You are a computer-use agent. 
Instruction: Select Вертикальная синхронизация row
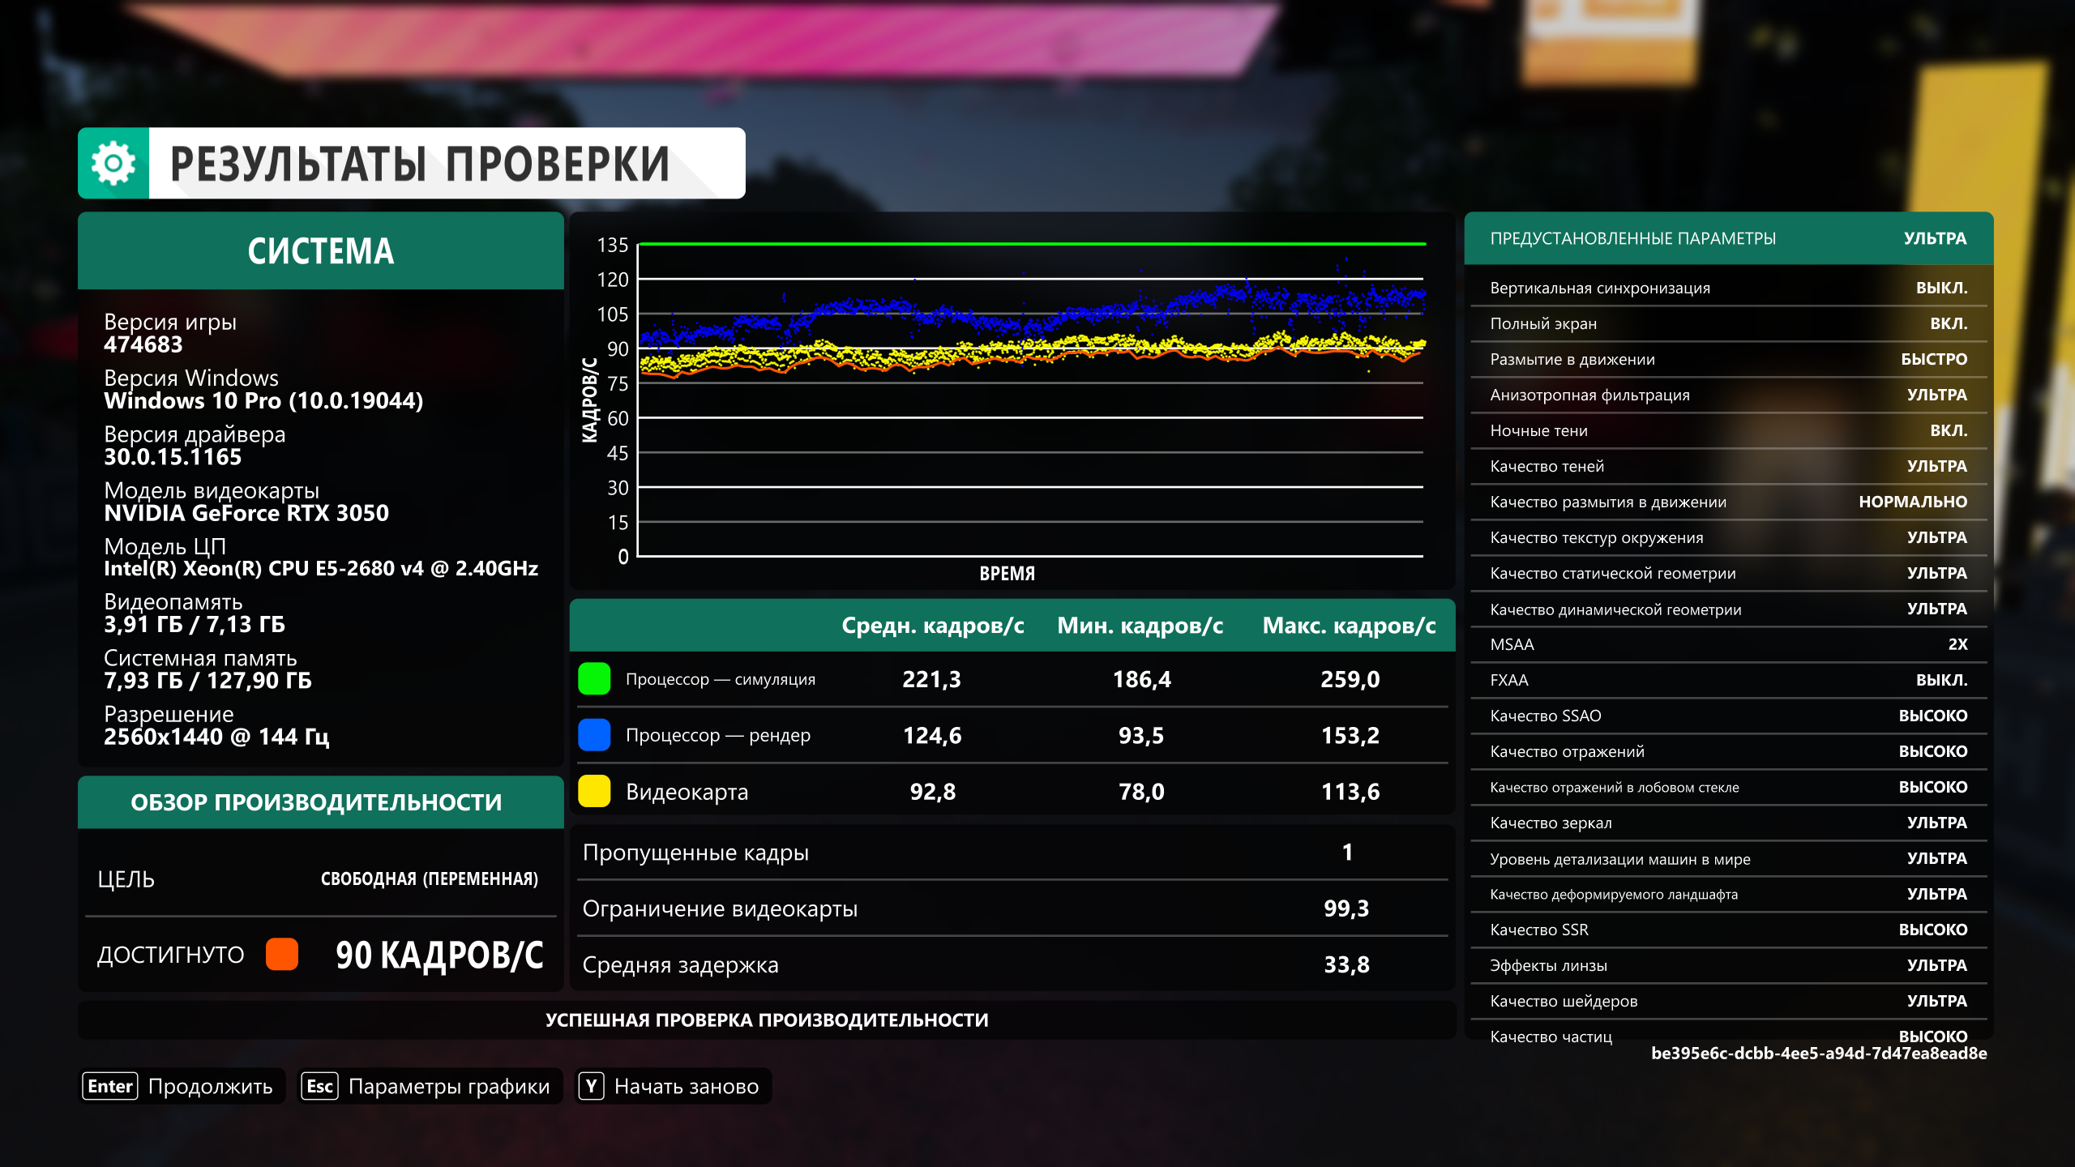coord(1728,289)
